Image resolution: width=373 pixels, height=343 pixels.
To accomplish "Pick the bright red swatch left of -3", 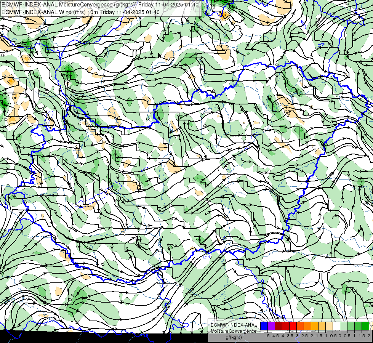I will [293, 326].
